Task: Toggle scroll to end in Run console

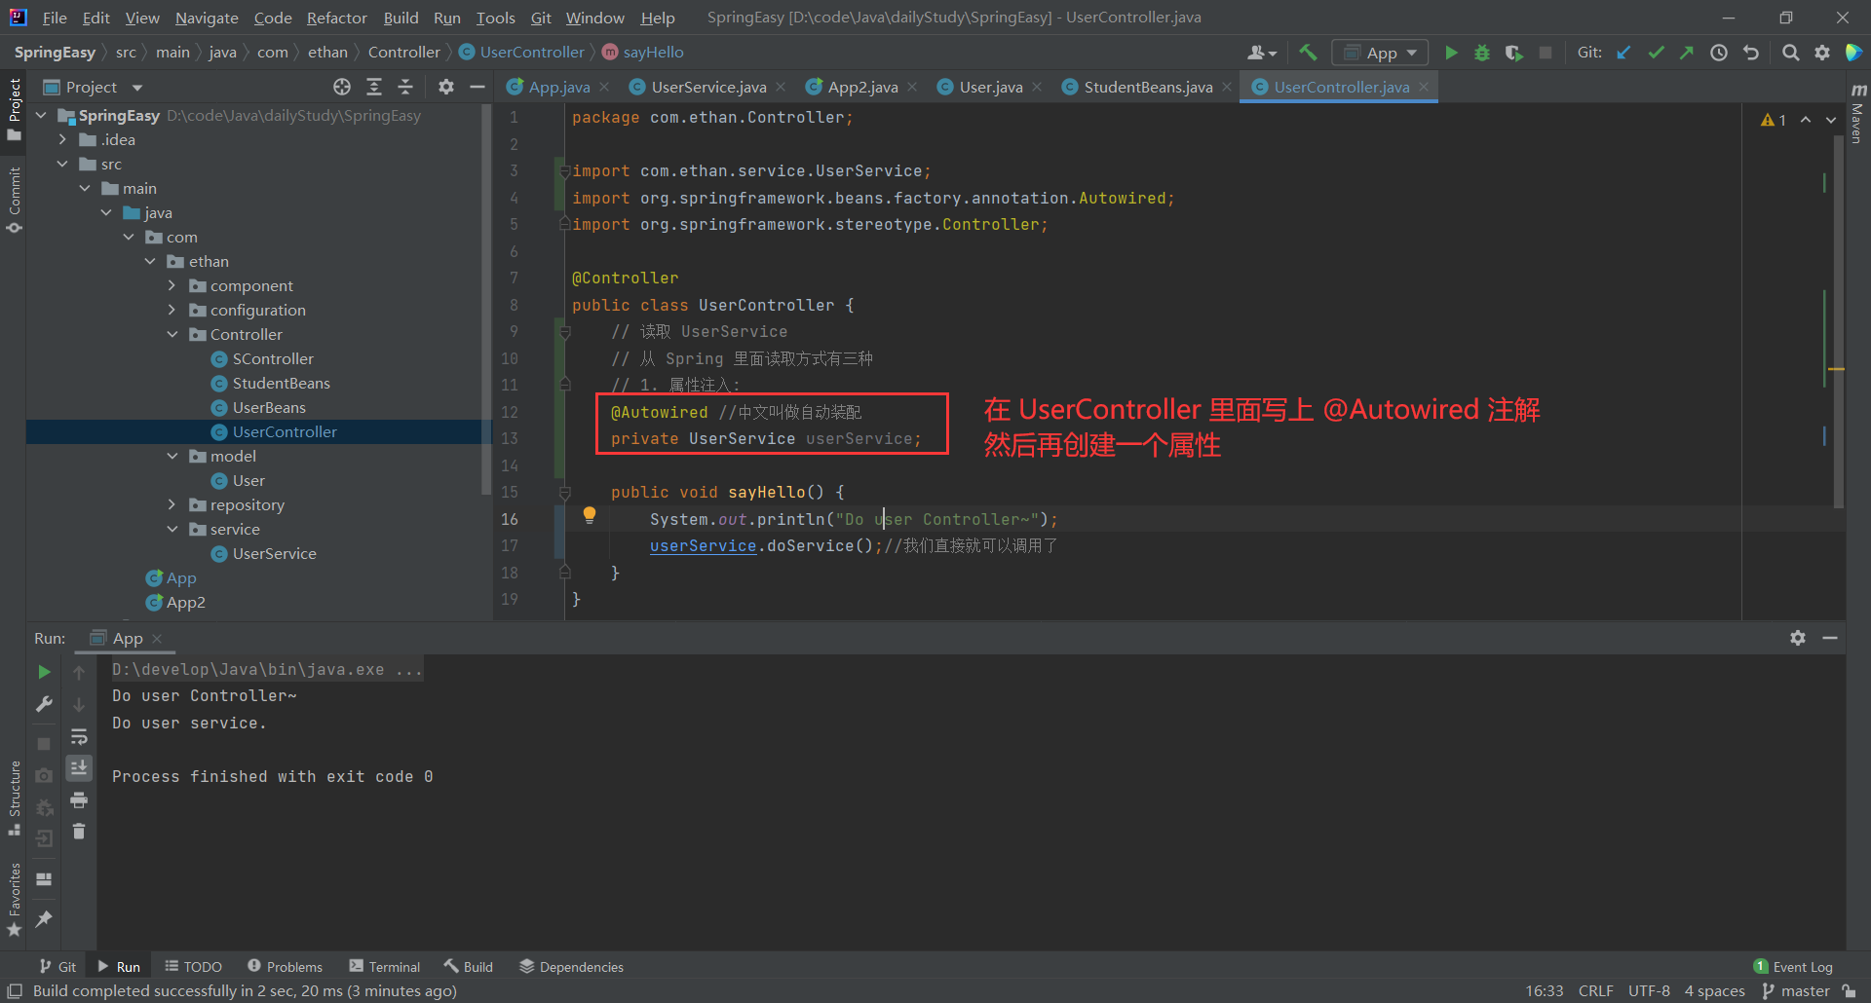Action: click(x=79, y=768)
